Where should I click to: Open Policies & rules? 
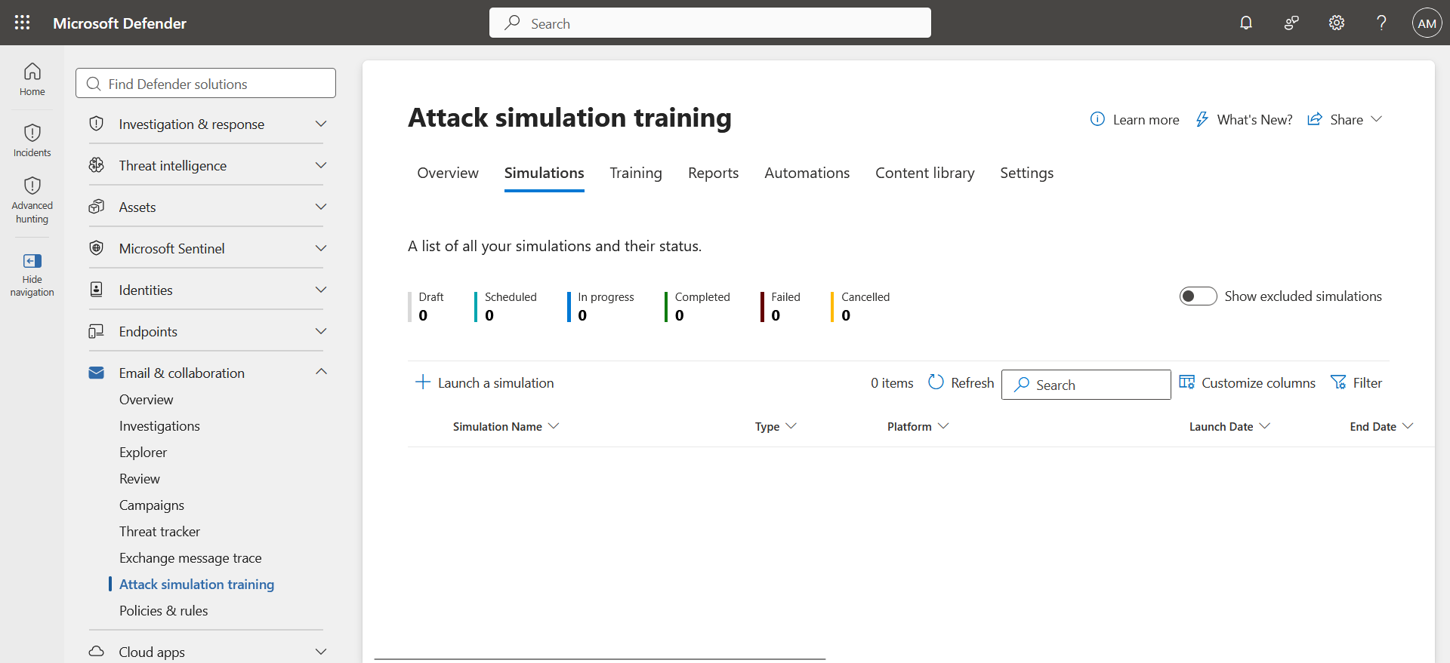click(163, 611)
